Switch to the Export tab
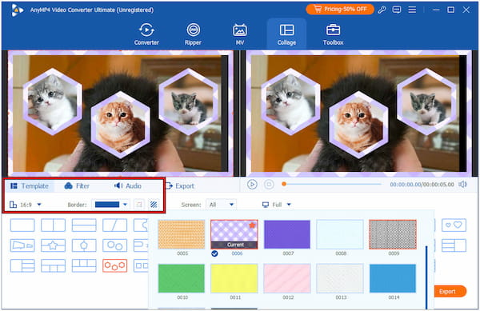Viewport: 480px width, 311px height. pos(180,186)
